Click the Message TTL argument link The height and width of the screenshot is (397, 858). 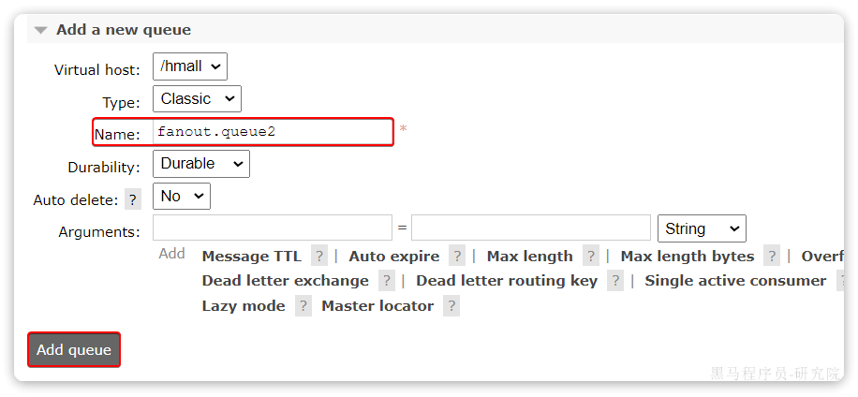click(x=252, y=256)
